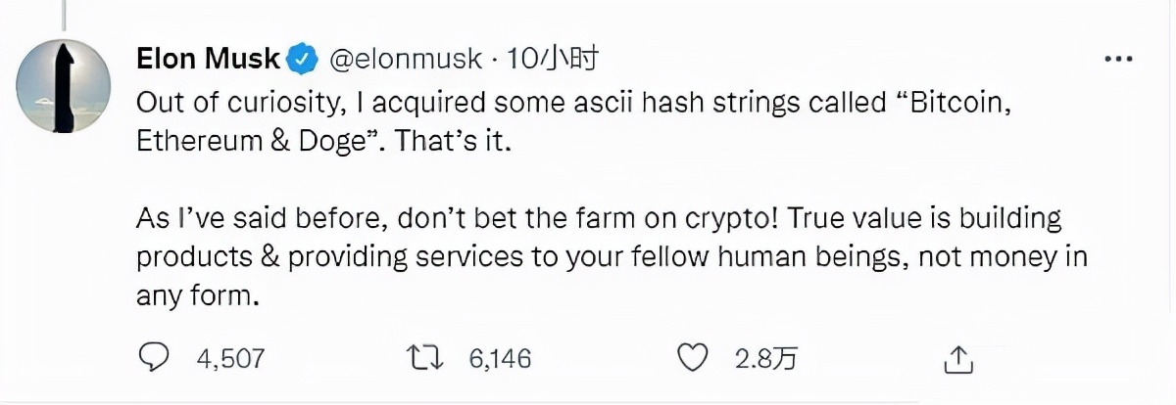
Task: Click the reply speech bubble icon
Action: (152, 358)
